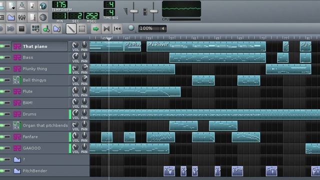Click the music note icon beside help
This screenshot has height=180, width=320.
(x=32, y=6)
